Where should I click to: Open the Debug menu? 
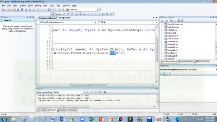tap(38, 6)
